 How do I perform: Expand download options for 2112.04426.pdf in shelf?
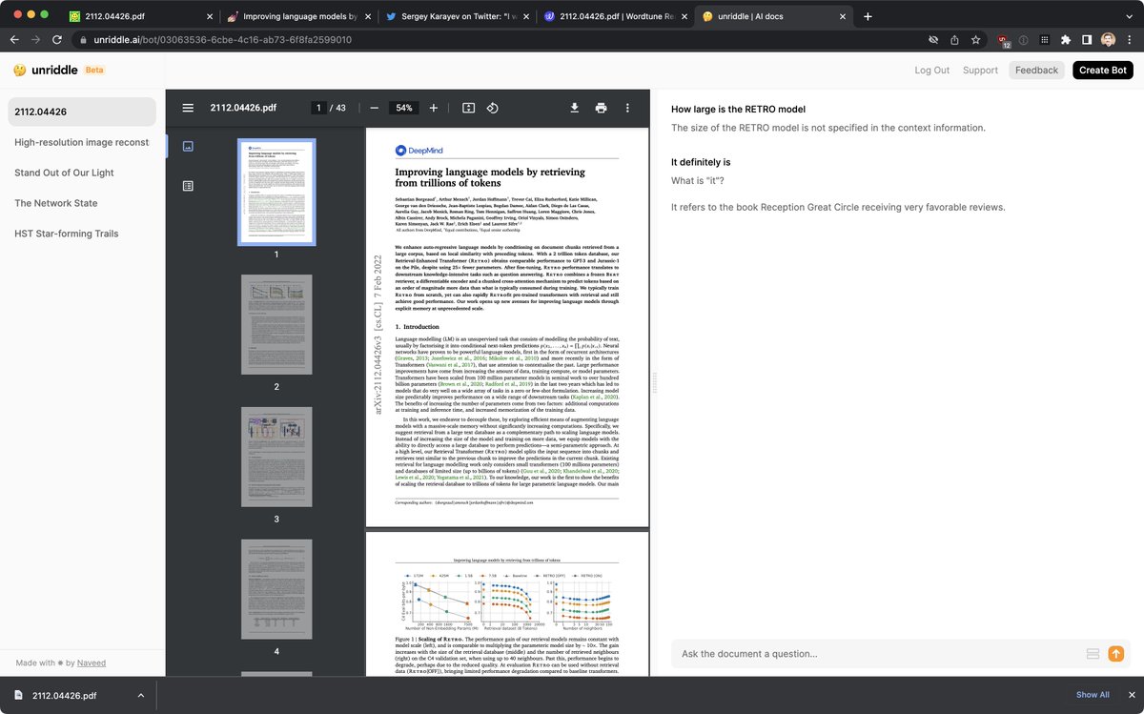coord(141,696)
